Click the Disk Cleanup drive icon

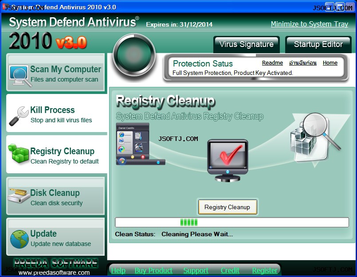(19, 195)
